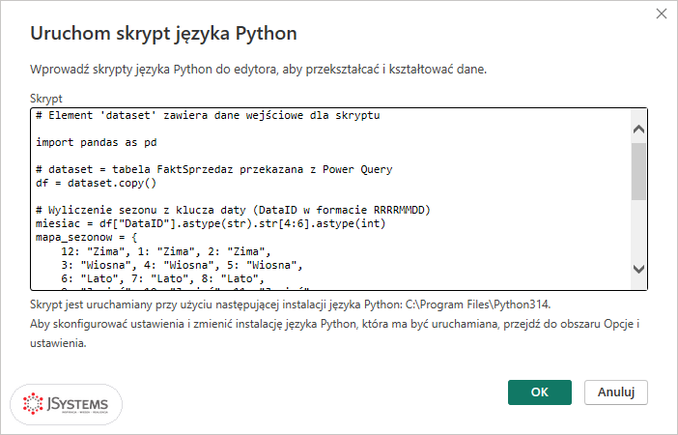Image resolution: width=678 pixels, height=435 pixels.
Task: Click the scroll-down arrow of script editor
Action: (x=638, y=269)
